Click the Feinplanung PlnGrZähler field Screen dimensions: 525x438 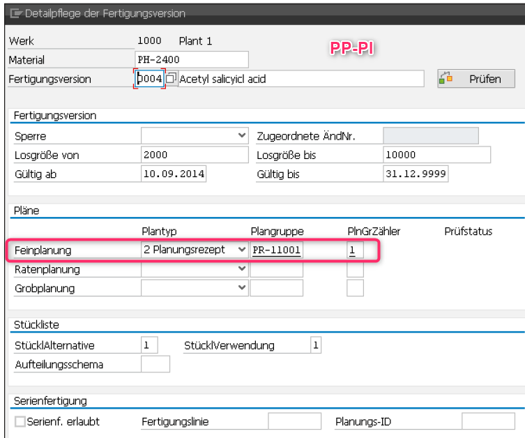click(x=355, y=250)
